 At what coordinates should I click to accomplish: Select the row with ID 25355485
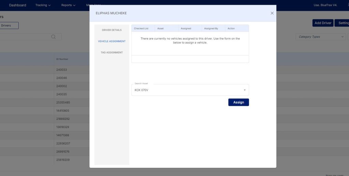click(x=63, y=102)
